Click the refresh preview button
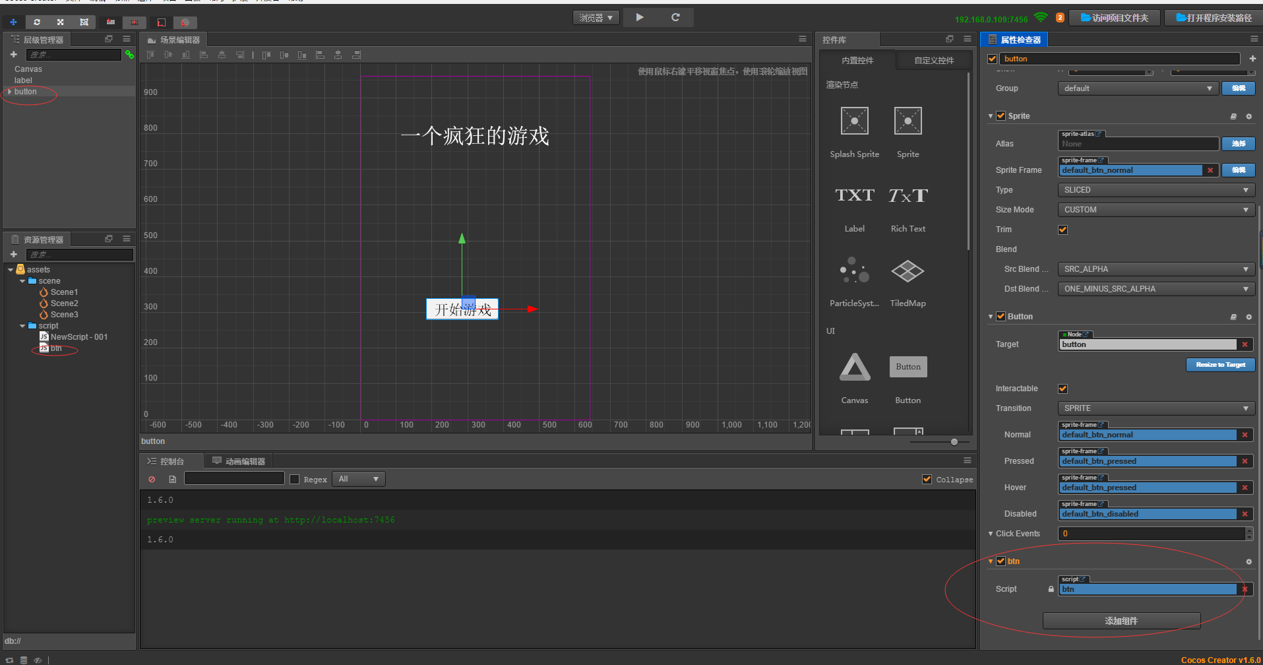 point(675,17)
